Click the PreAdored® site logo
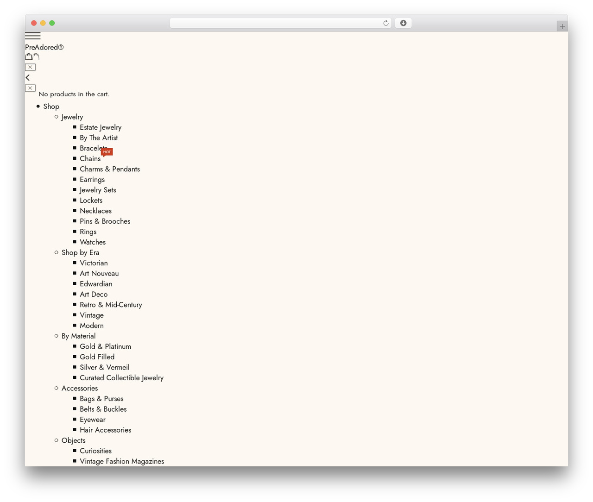593x502 pixels. [x=44, y=47]
